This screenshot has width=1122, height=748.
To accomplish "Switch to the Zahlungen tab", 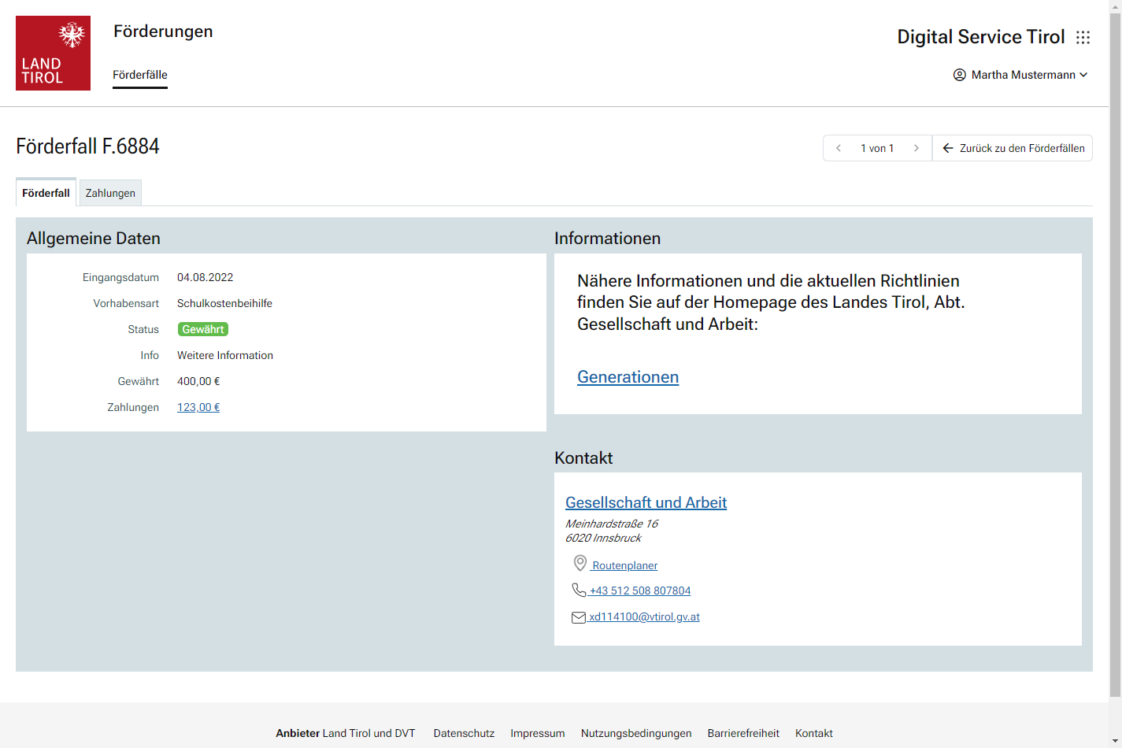I will 110,193.
